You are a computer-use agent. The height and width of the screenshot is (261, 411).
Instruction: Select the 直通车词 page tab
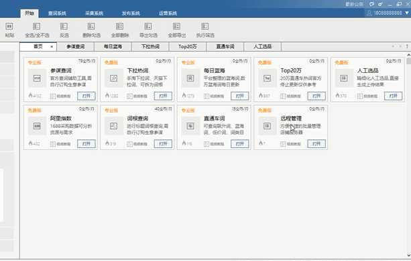[225, 47]
